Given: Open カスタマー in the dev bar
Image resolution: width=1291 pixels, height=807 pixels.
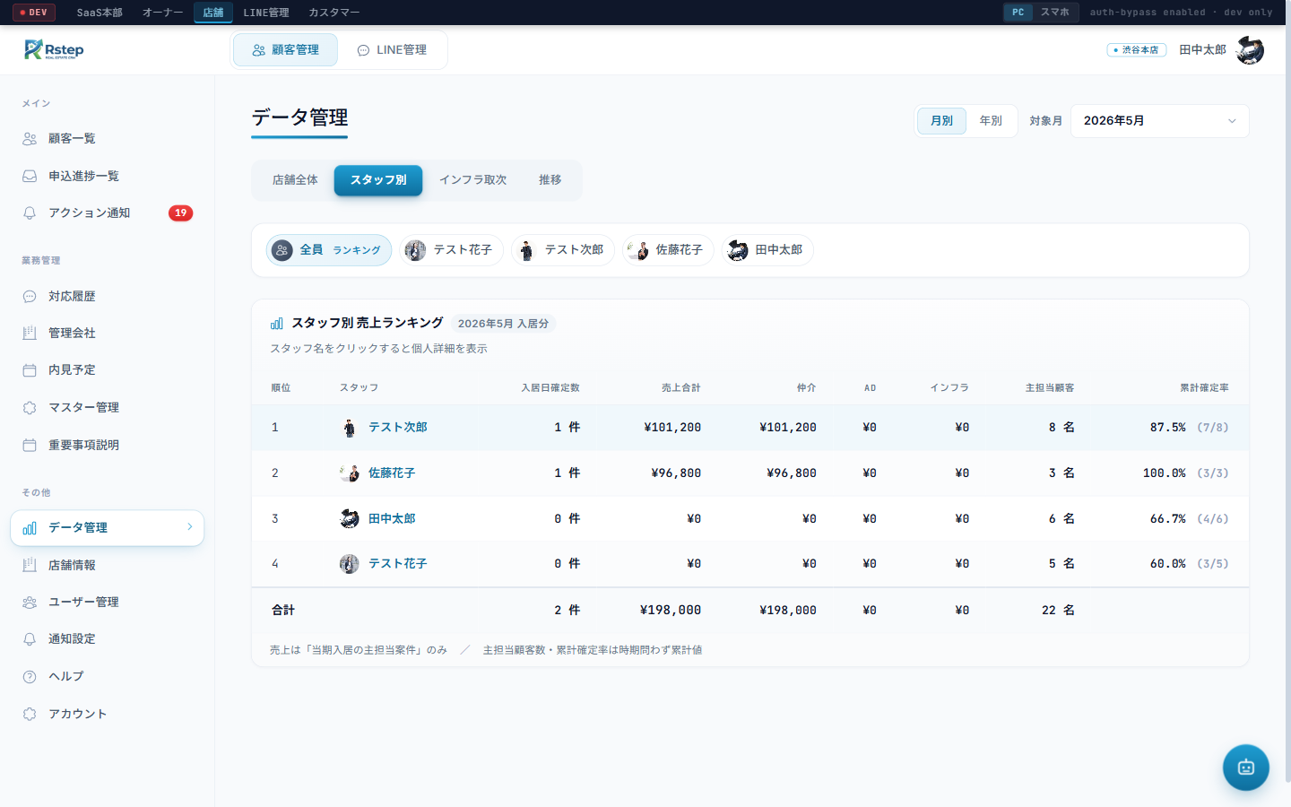Looking at the screenshot, I should pos(334,13).
